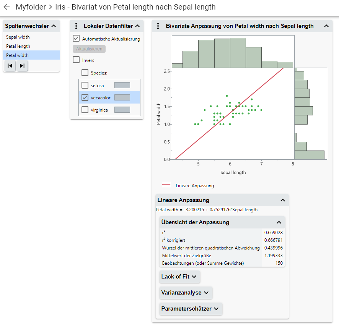Screen dimensions: 339x332
Task: Check the virginica species checkbox
Action: 85,110
